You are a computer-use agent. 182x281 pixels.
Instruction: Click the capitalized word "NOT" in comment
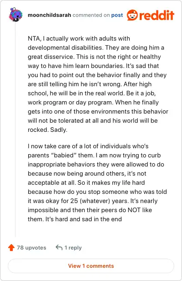pos(134,210)
